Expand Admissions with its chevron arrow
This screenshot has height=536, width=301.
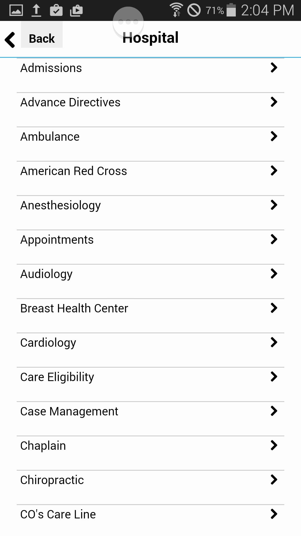pyautogui.click(x=274, y=68)
